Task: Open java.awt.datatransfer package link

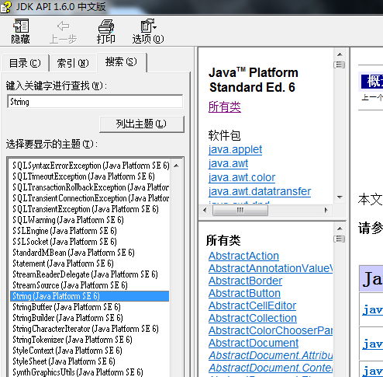Action: coord(260,191)
